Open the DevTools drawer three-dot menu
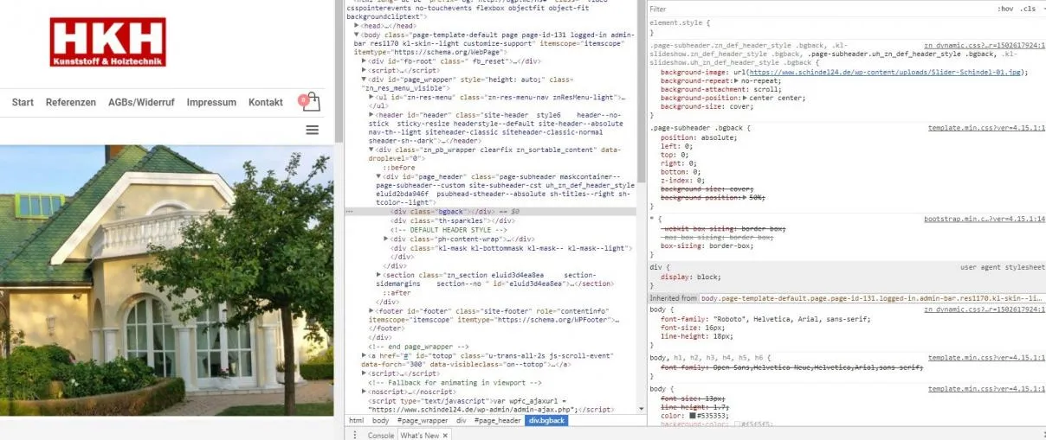This screenshot has width=1046, height=440. point(355,435)
